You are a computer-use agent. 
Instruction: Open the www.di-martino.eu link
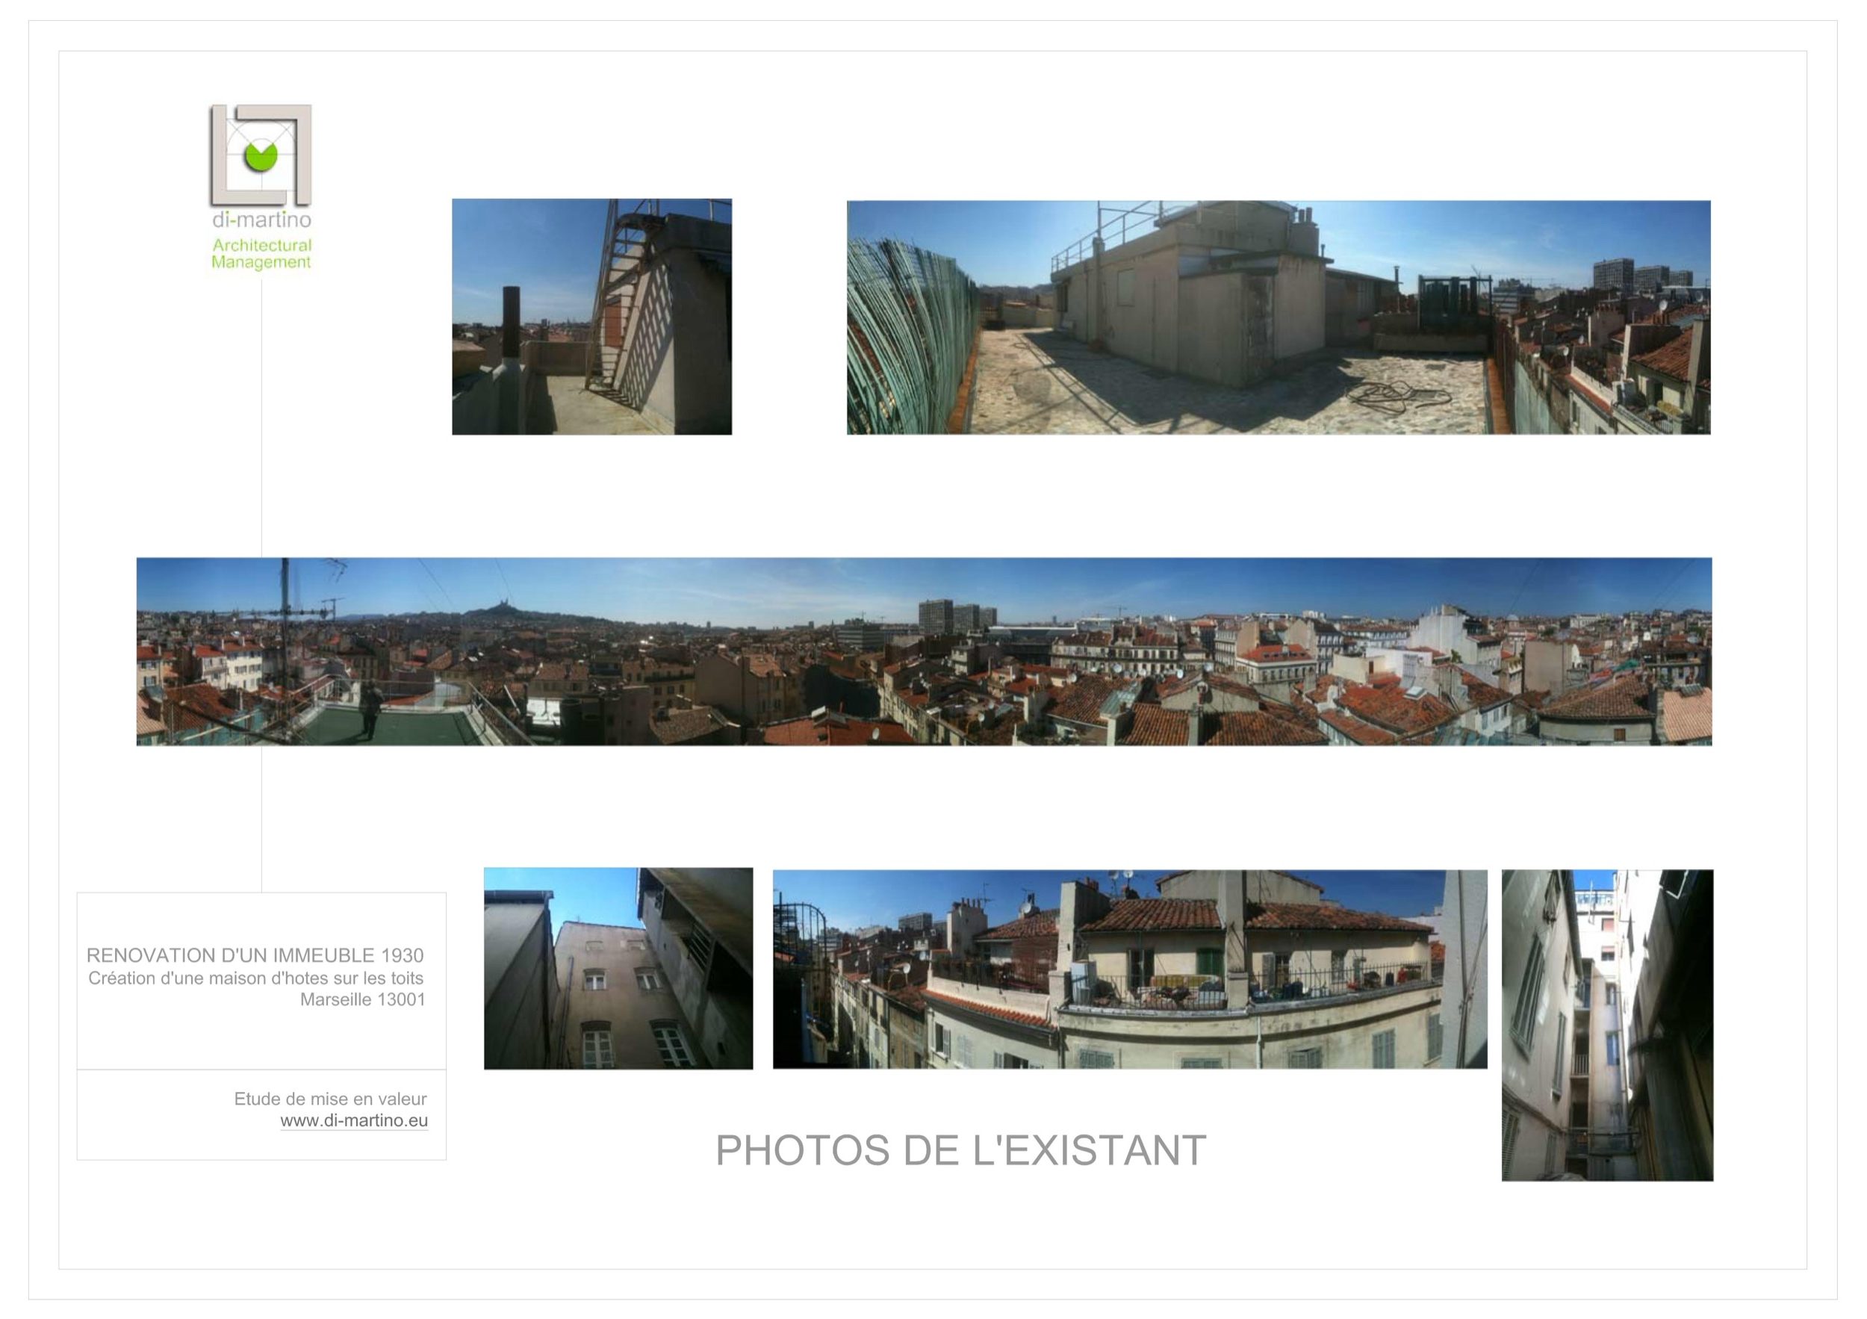click(x=354, y=1120)
